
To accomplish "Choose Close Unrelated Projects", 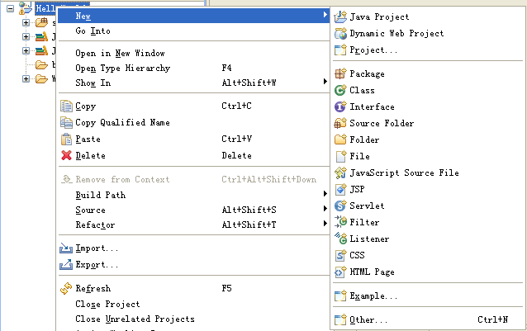I will click(193, 319).
